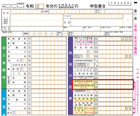Click the green 収入金額等 section label
The image size is (140, 116).
(4, 63)
